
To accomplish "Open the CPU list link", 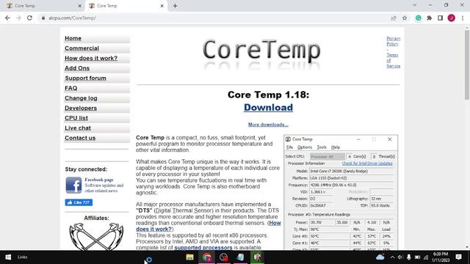I will pyautogui.click(x=76, y=118).
